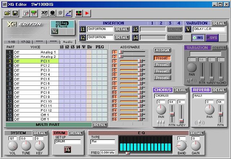Open the HALL1 reverb type field

coord(209,96)
